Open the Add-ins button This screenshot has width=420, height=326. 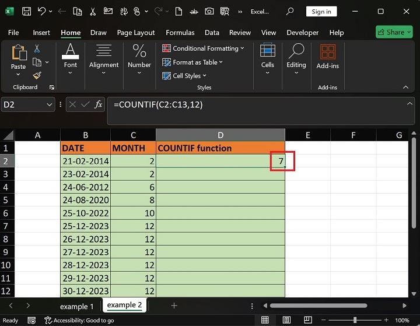(327, 57)
